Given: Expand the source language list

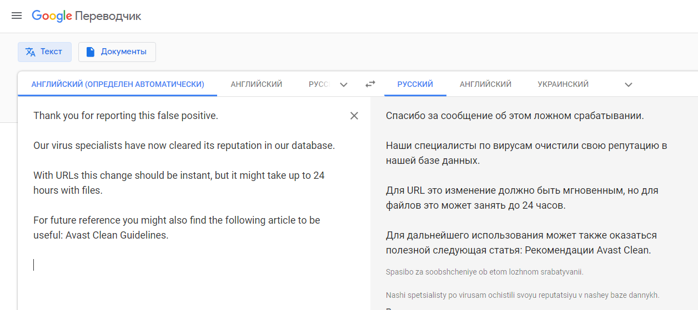Looking at the screenshot, I should pos(344,85).
